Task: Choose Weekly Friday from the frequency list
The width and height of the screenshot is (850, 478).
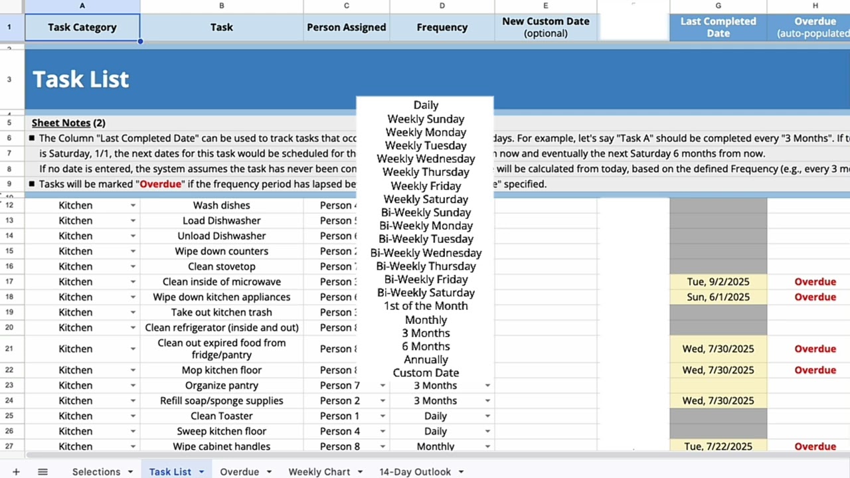Action: 426,186
